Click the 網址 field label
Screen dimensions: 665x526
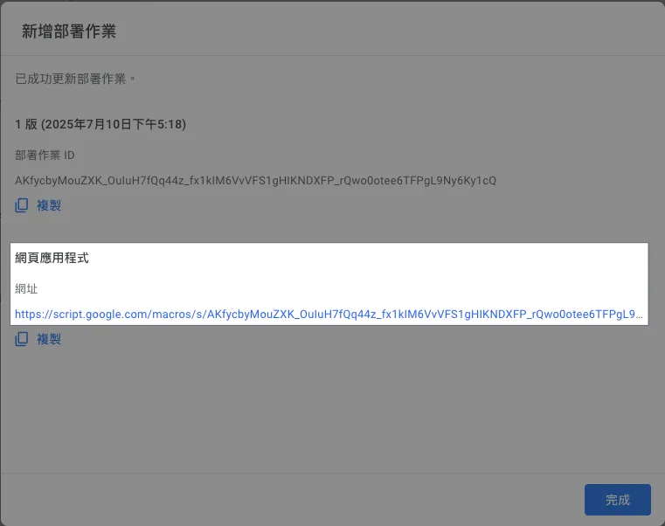point(26,288)
